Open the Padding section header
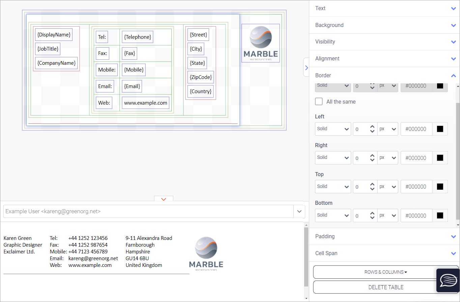This screenshot has height=302, width=460. click(x=384, y=237)
